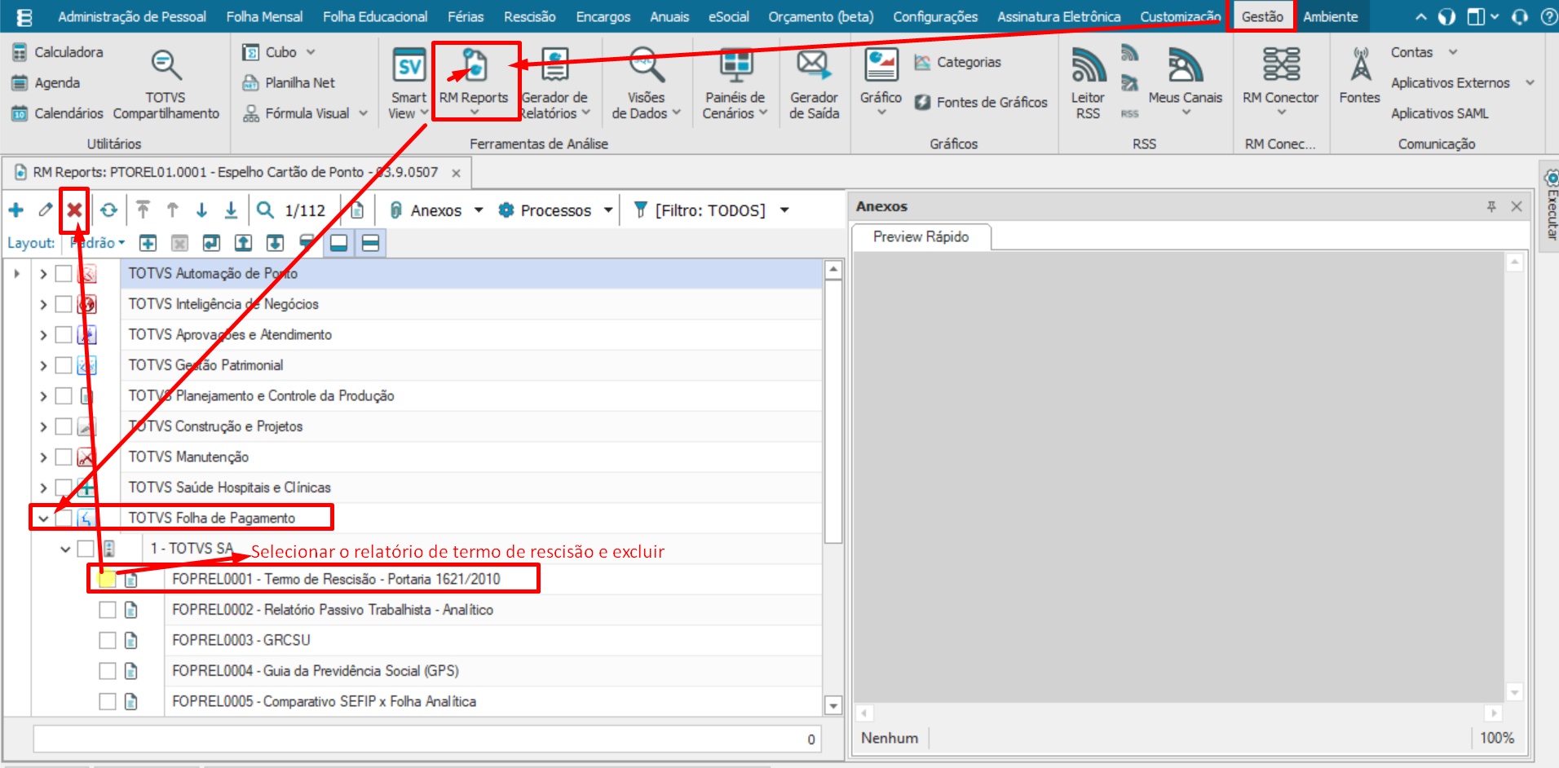Open Leitor RSS
Screen dimensions: 1559x768
click(1088, 85)
